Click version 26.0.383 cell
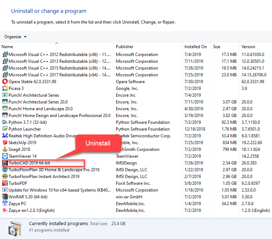Viewport: 272px width, 239px height. (x=249, y=163)
